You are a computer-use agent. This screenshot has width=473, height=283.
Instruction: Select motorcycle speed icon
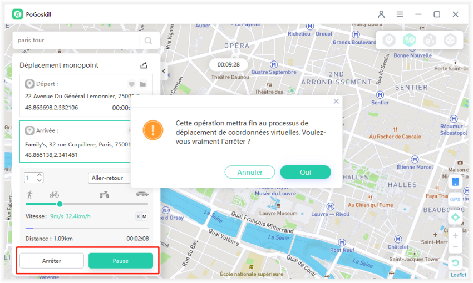(x=104, y=195)
